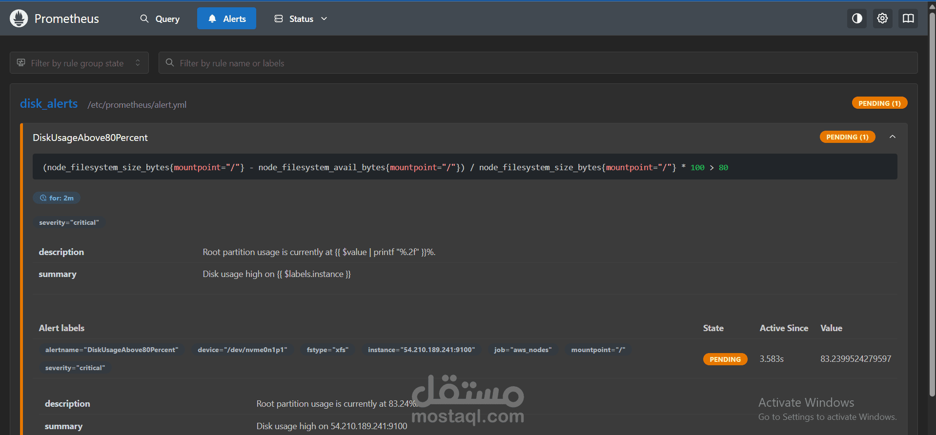Open the documentation book icon
The width and height of the screenshot is (936, 435).
pyautogui.click(x=908, y=19)
